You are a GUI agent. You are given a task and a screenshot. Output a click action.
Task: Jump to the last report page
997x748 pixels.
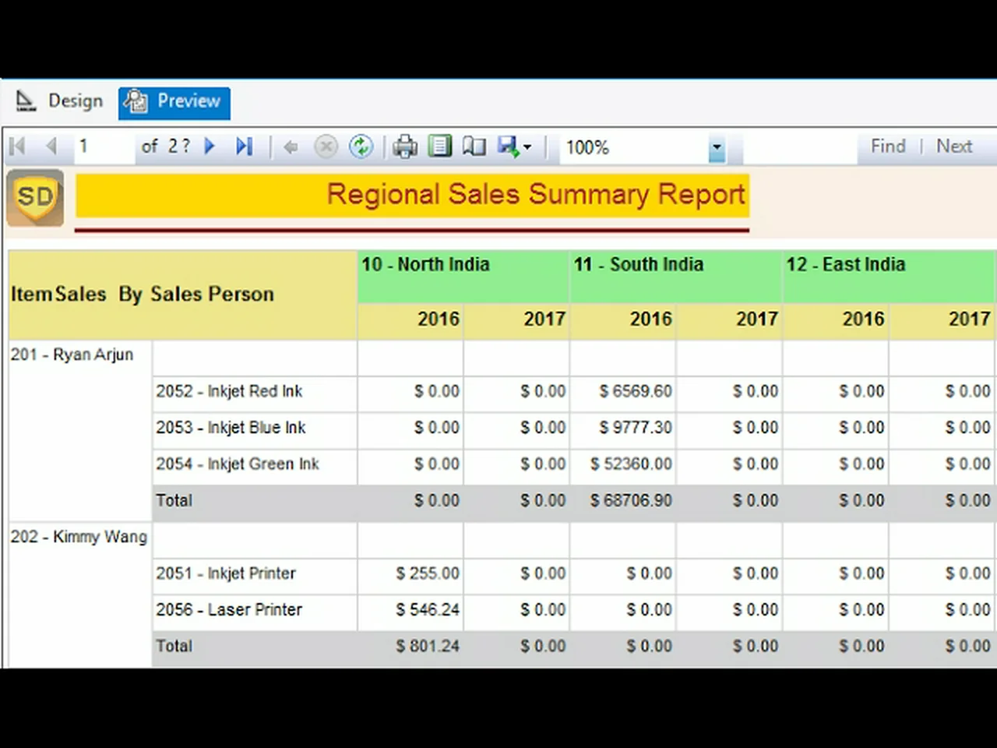pos(244,146)
